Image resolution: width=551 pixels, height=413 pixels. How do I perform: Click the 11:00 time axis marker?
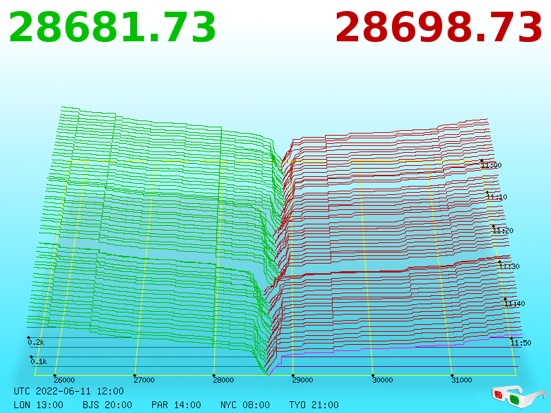pos(492,165)
